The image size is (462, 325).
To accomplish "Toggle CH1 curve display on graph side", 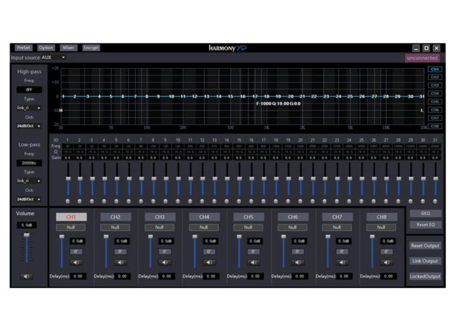I will tap(435, 69).
